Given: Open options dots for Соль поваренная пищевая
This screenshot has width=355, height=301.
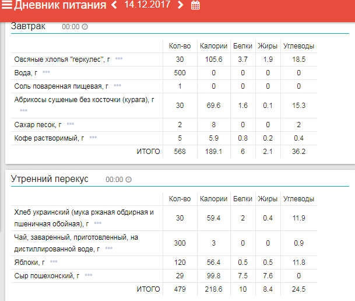Looking at the screenshot, I should 118,86.
